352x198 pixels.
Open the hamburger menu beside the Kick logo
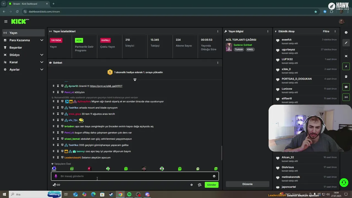coord(6,21)
